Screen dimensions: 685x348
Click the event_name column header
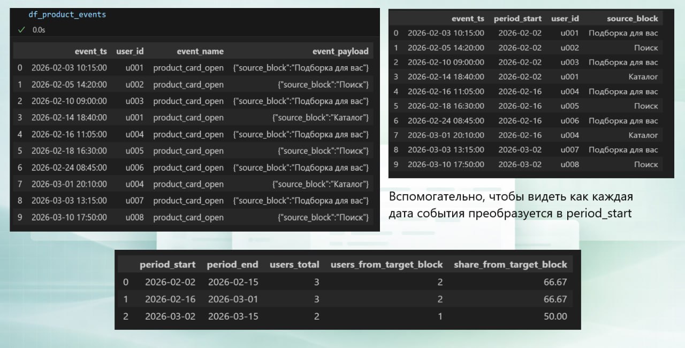[x=200, y=51]
